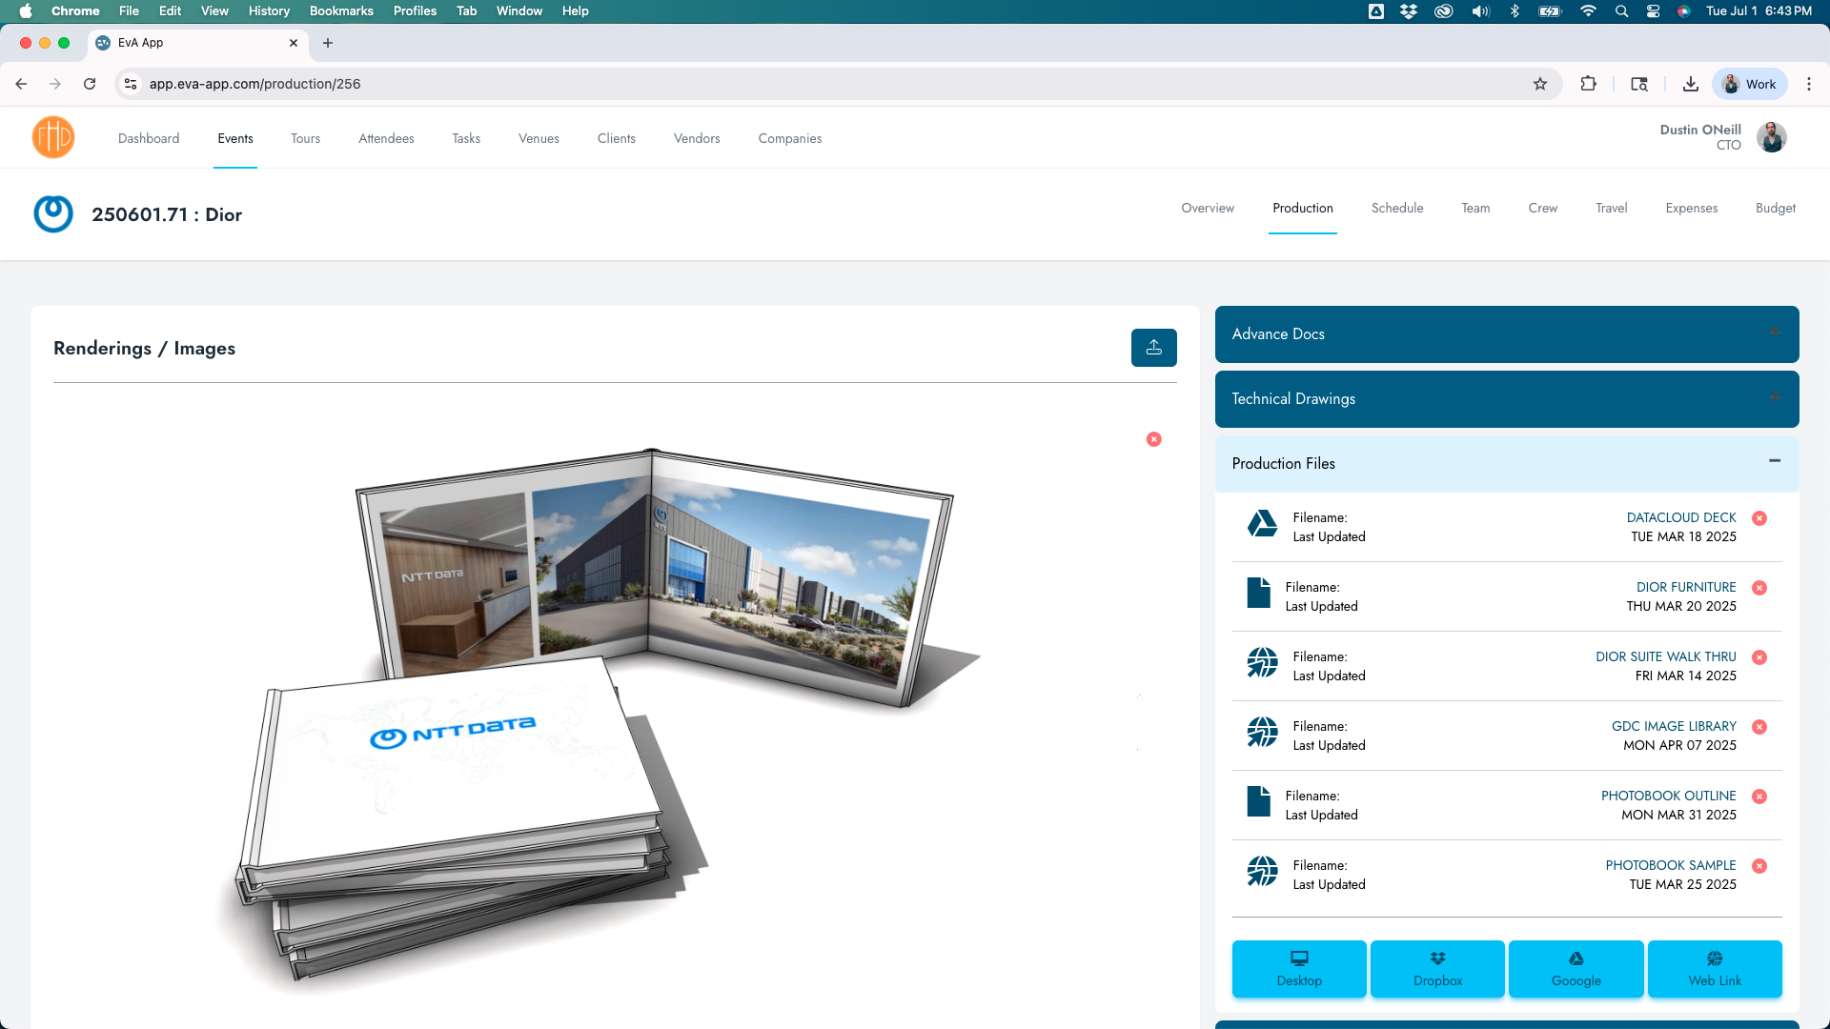The width and height of the screenshot is (1830, 1029).
Task: Click the orange company logo
Action: [x=53, y=137]
